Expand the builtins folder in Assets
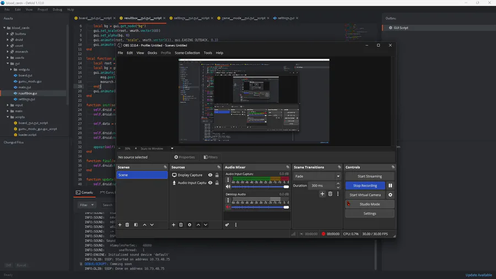Viewport: 496px width, 279px height. tap(8, 34)
